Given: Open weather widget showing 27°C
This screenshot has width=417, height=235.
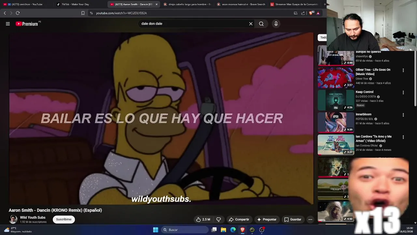Looking at the screenshot, I should click(18, 230).
